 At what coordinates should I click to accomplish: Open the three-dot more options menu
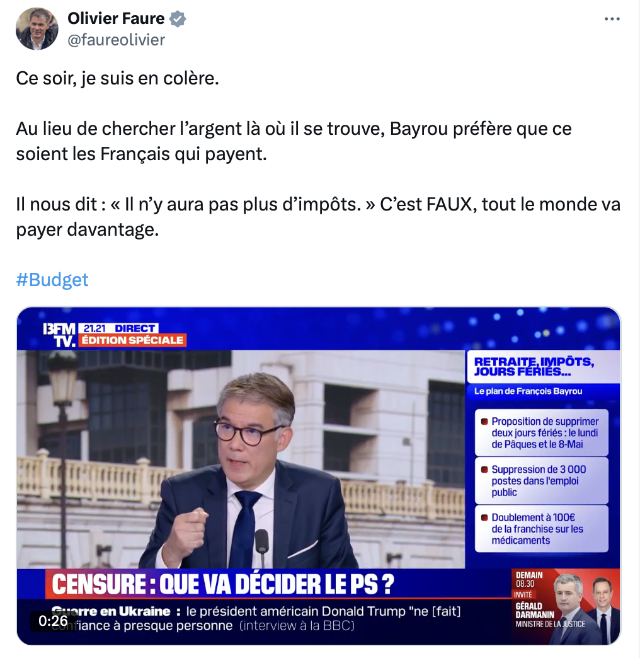click(x=612, y=19)
